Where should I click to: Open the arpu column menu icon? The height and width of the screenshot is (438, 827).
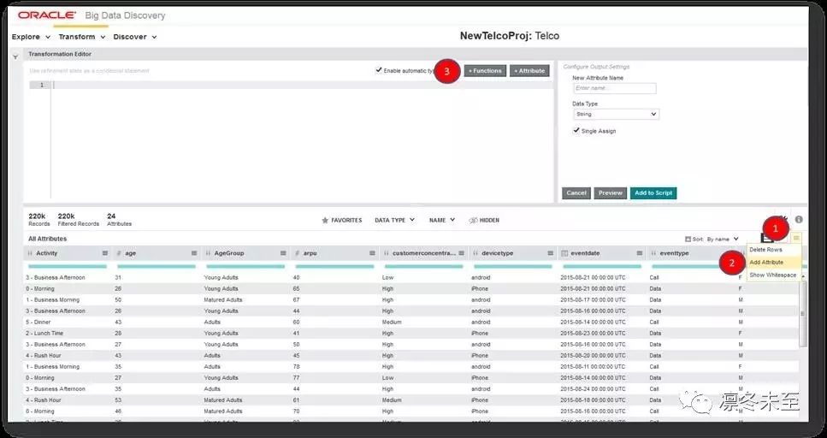[372, 253]
